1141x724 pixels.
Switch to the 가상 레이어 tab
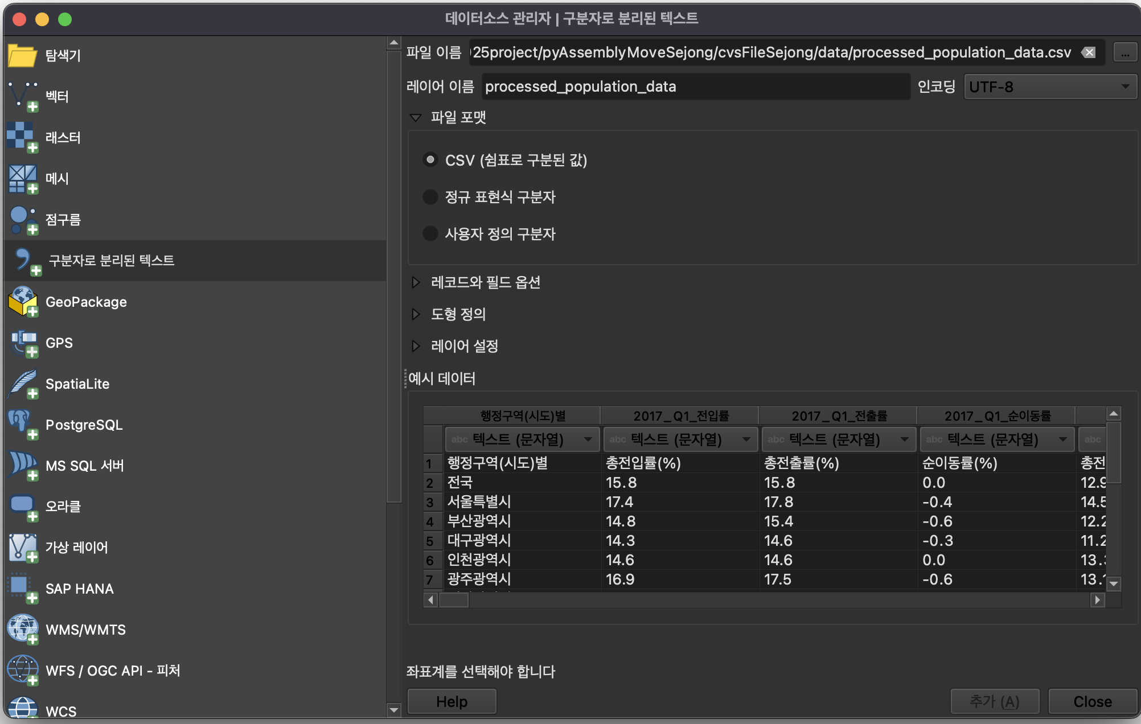point(77,548)
